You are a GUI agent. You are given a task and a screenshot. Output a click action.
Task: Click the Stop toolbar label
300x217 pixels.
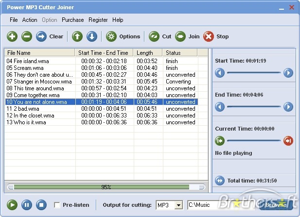223,36
